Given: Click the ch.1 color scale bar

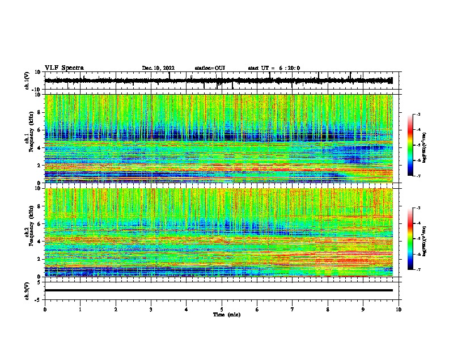Looking at the screenshot, I should (410, 145).
